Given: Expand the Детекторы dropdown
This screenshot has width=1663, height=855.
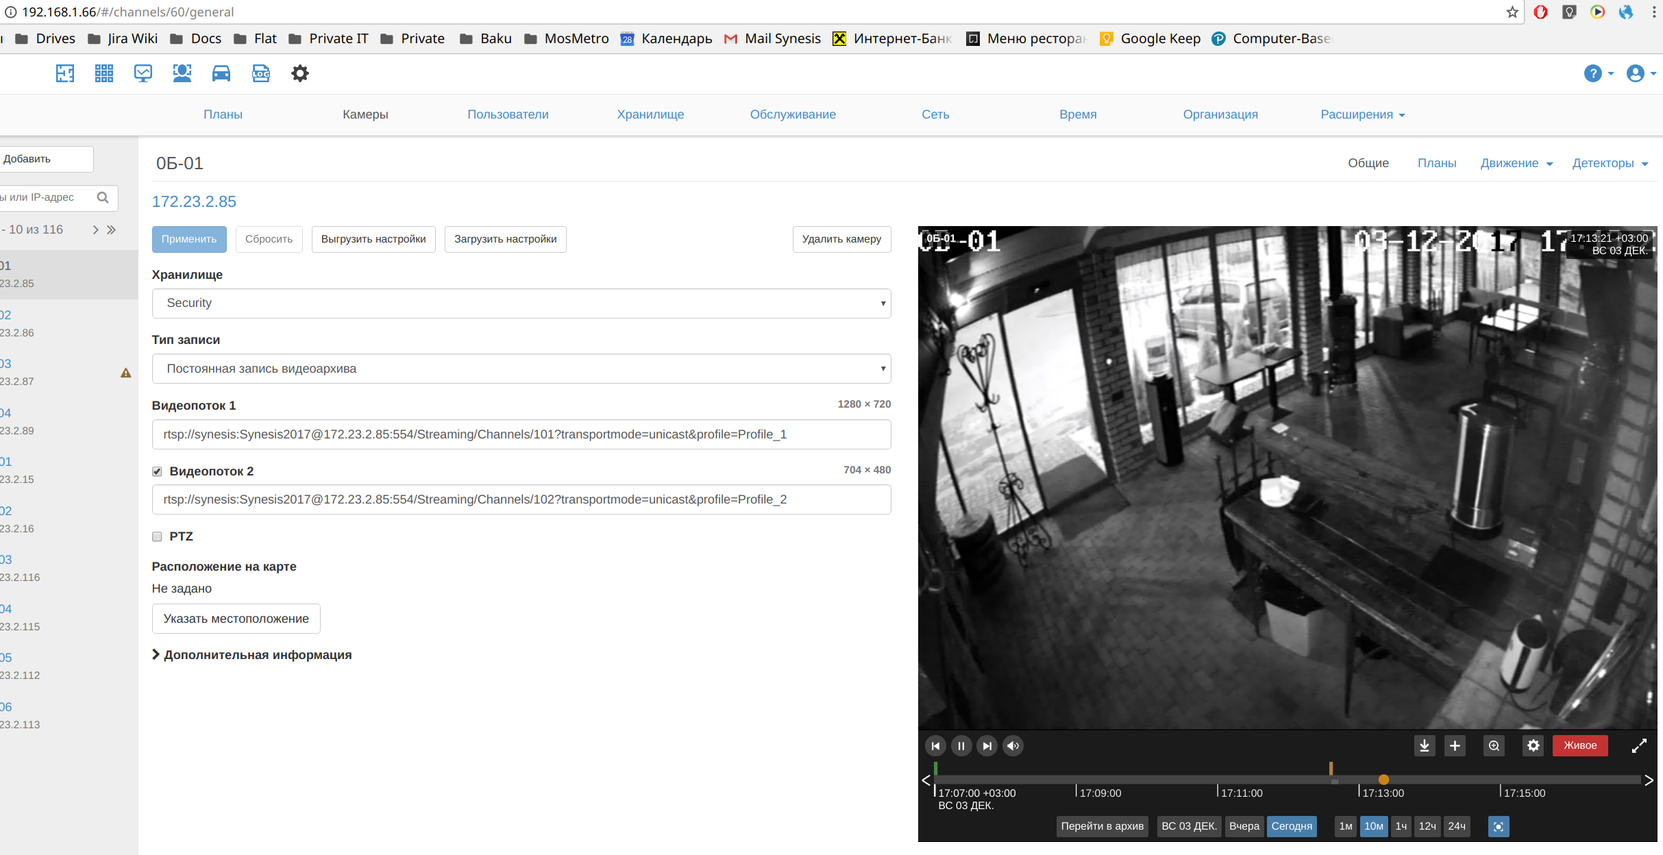Looking at the screenshot, I should [x=1610, y=163].
